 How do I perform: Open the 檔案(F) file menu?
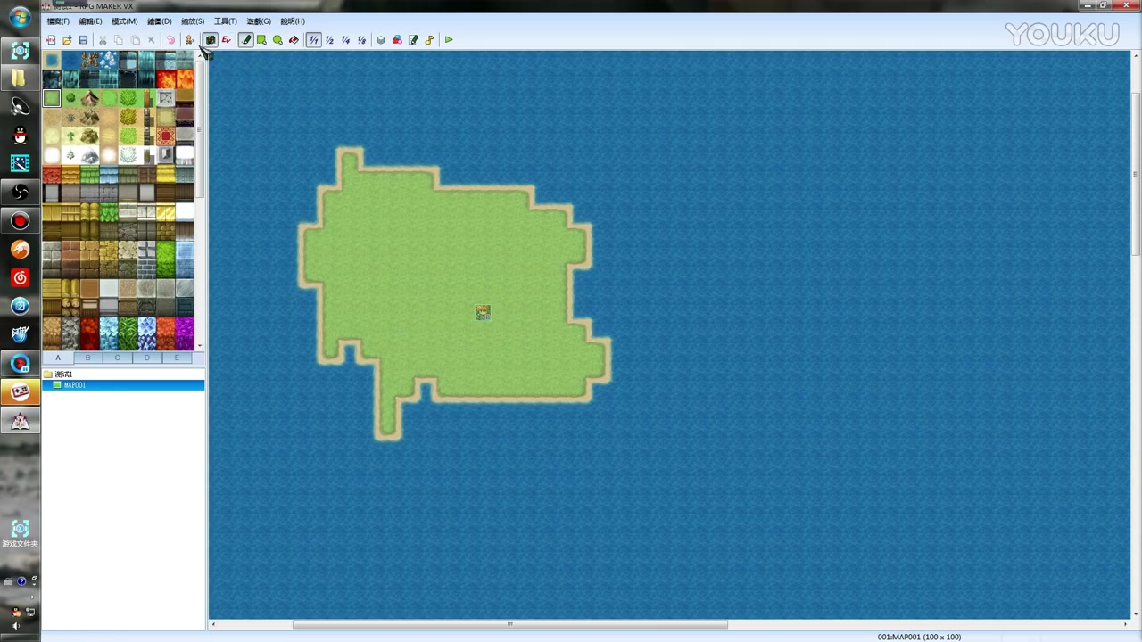point(58,21)
